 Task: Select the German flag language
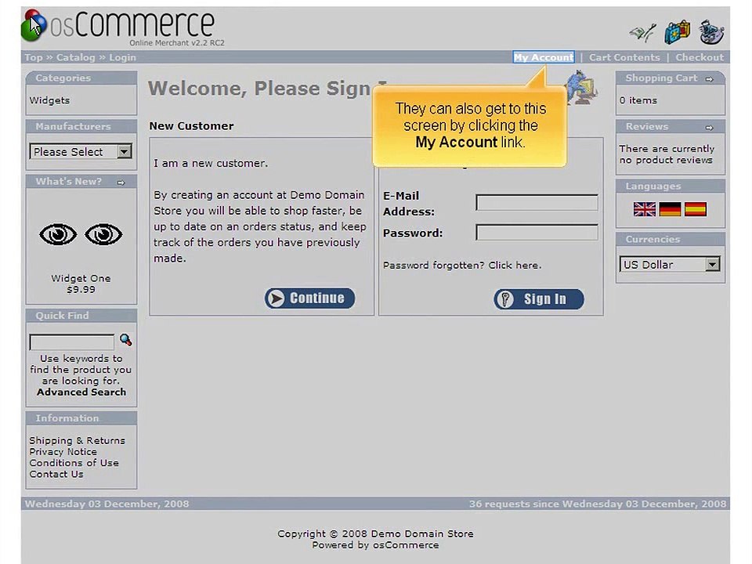670,209
